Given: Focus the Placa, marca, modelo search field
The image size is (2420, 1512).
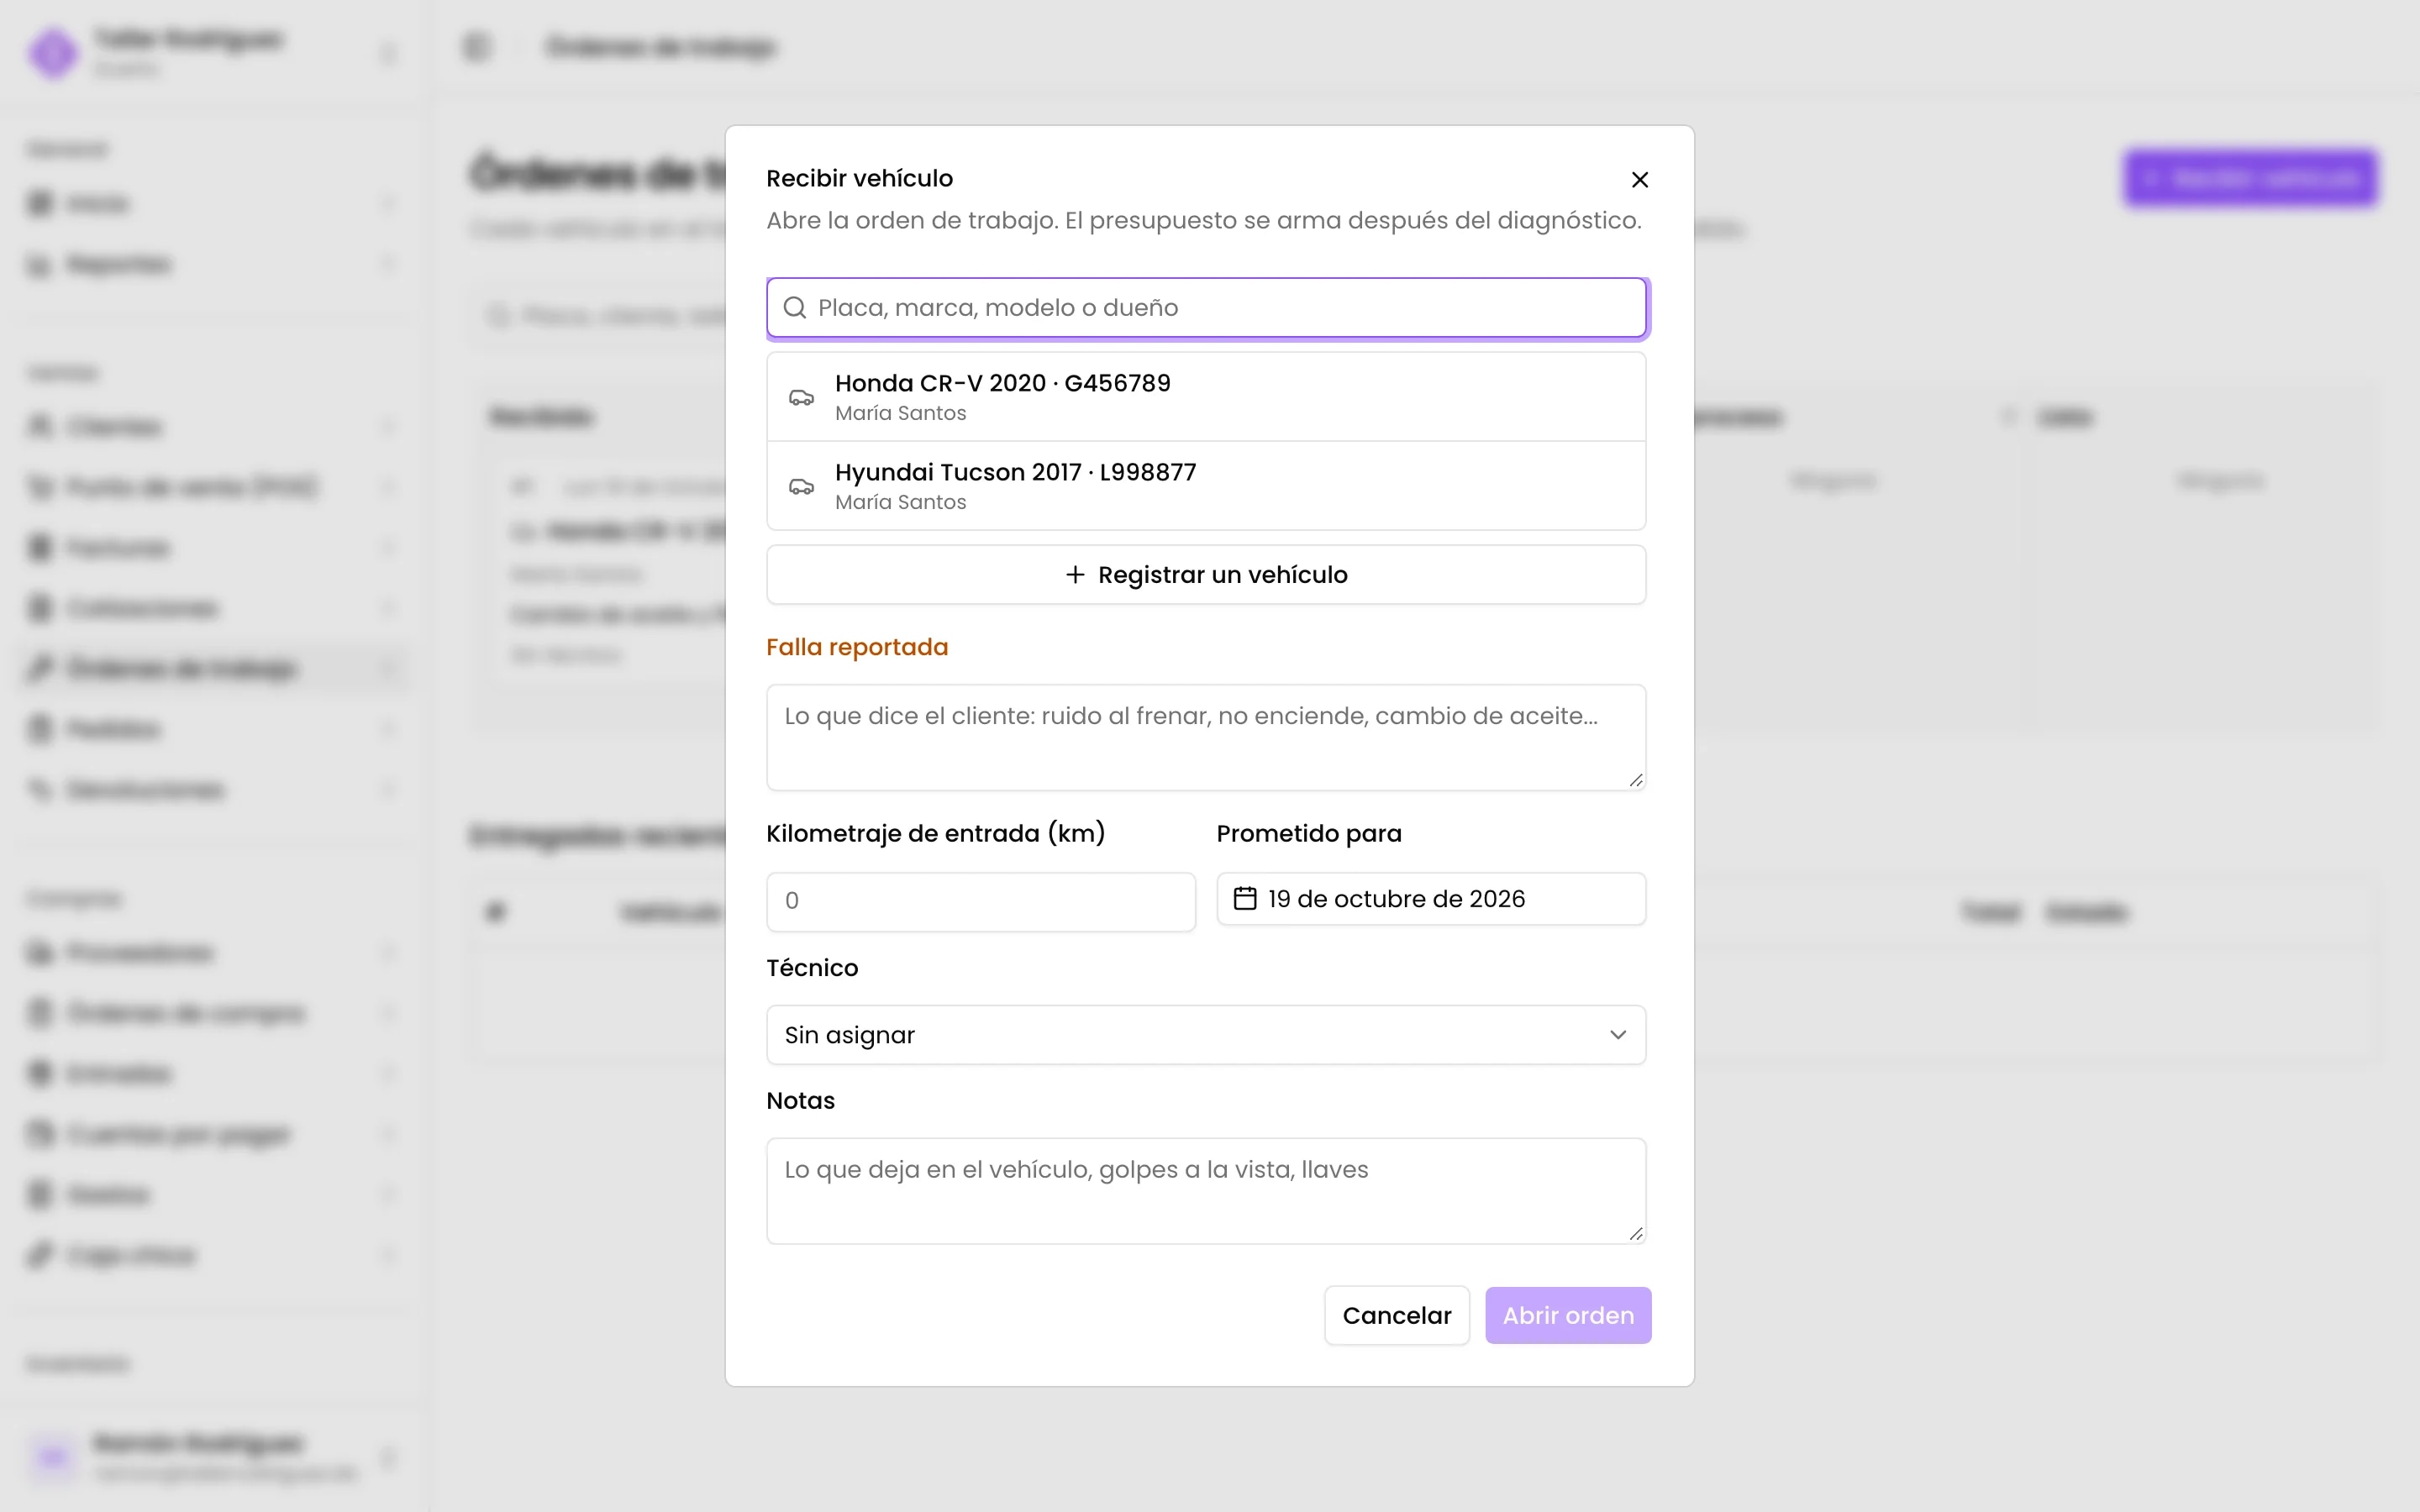Looking at the screenshot, I should pyautogui.click(x=1206, y=307).
